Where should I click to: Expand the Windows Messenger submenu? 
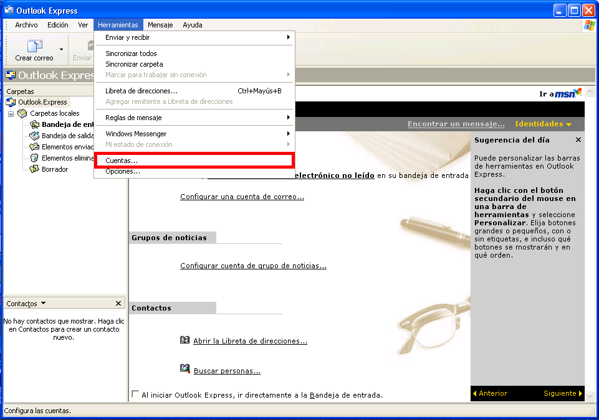pos(194,134)
